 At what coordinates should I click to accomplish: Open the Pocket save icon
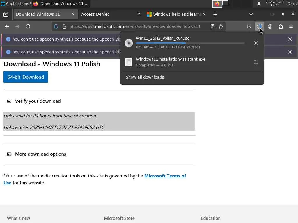(249, 26)
